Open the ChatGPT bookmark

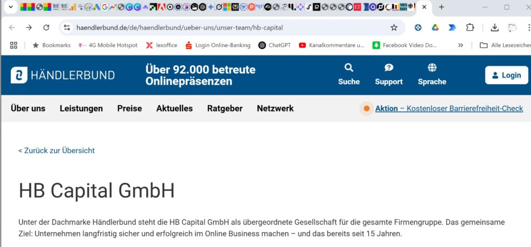pos(274,45)
